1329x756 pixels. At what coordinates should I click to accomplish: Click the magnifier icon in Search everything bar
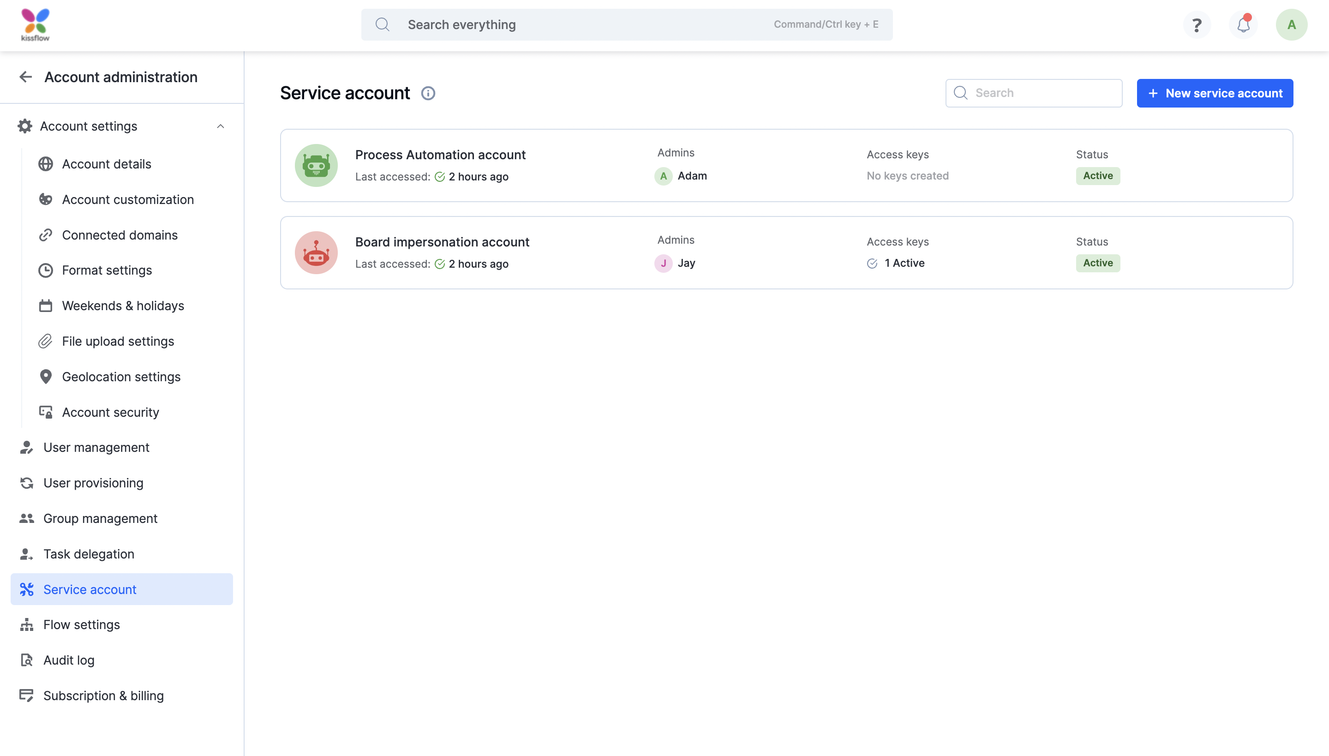[383, 24]
